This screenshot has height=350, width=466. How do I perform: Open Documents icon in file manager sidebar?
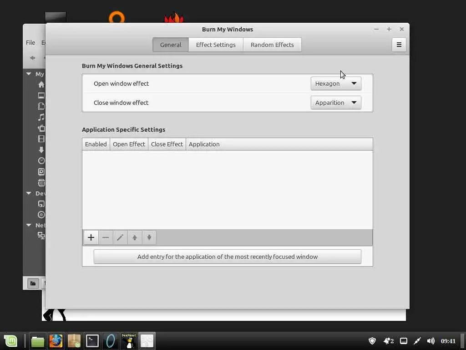click(41, 106)
